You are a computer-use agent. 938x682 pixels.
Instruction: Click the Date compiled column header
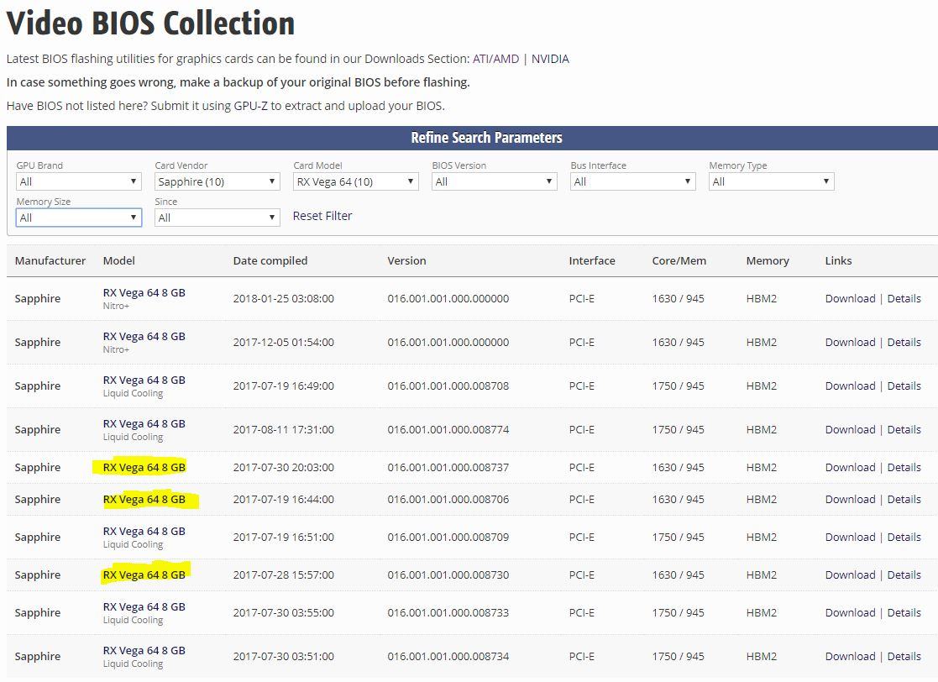pyautogui.click(x=270, y=261)
